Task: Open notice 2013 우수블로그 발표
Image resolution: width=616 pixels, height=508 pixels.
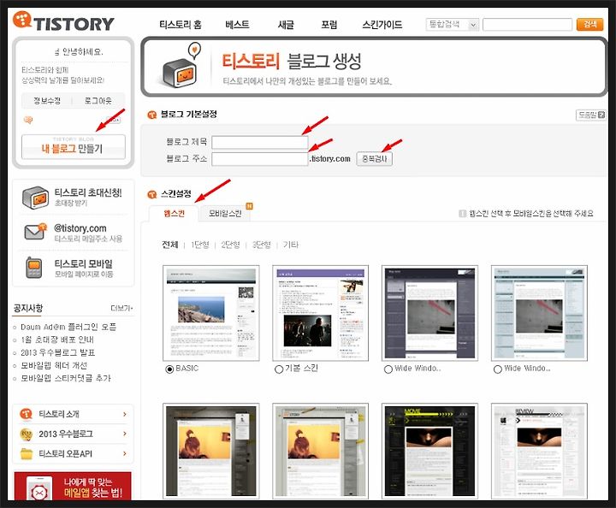Action: [x=58, y=352]
